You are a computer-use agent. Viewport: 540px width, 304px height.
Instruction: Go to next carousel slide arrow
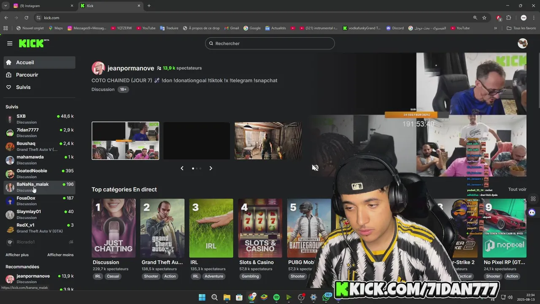pyautogui.click(x=211, y=168)
